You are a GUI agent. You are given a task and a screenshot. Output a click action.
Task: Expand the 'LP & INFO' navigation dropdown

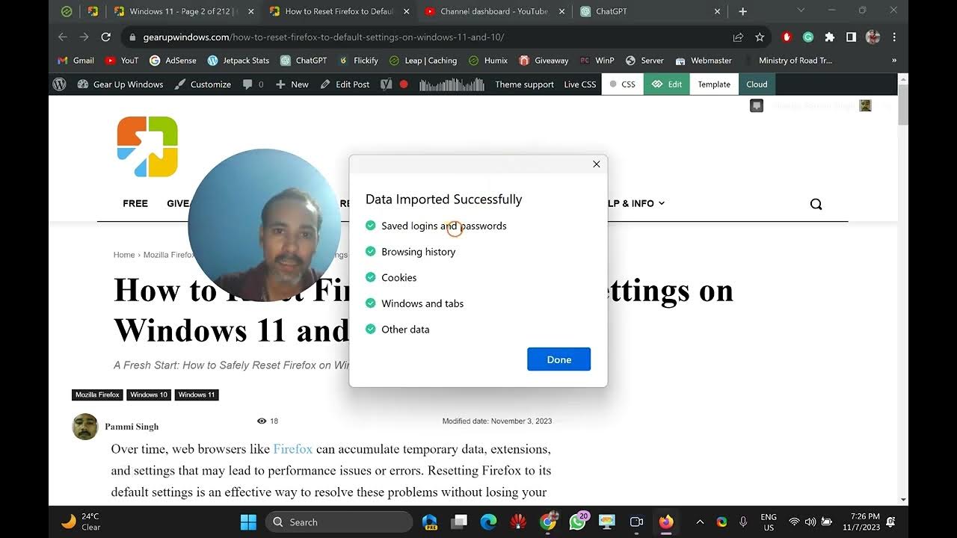coord(636,203)
